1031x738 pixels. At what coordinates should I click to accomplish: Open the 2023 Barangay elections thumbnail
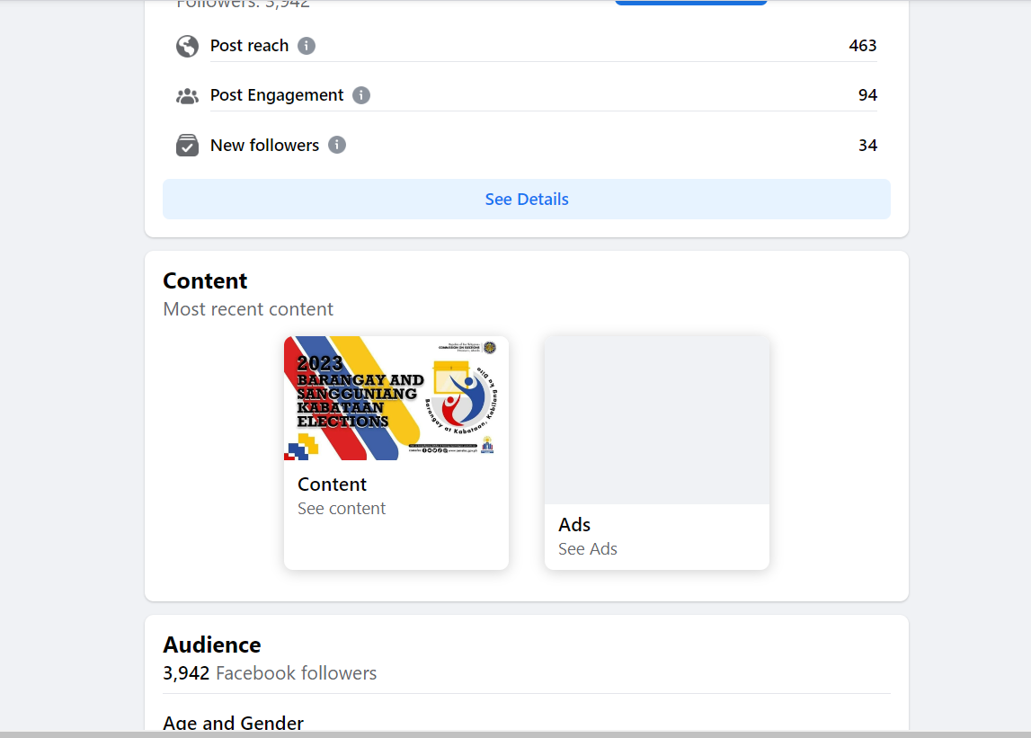pos(396,398)
